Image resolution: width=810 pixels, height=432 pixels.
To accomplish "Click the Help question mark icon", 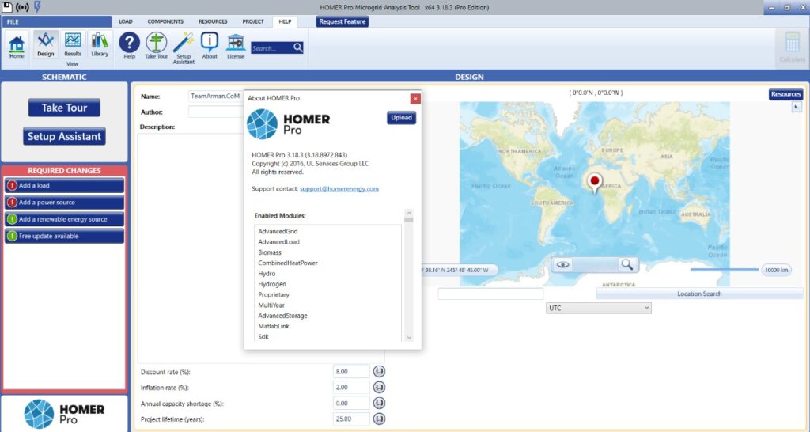I will click(129, 43).
